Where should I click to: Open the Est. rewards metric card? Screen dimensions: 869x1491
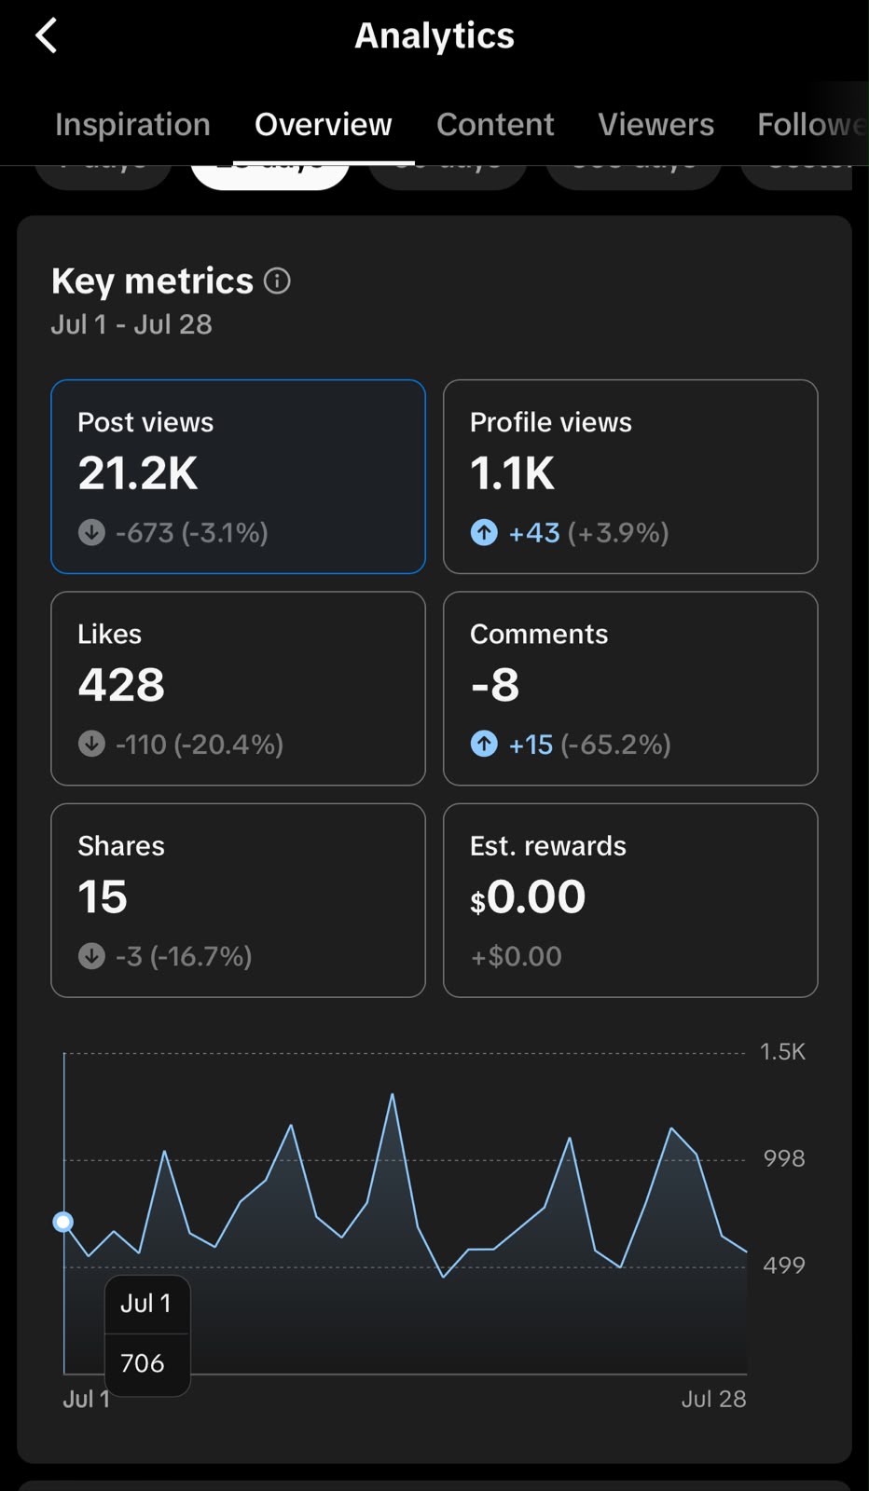[x=630, y=900]
